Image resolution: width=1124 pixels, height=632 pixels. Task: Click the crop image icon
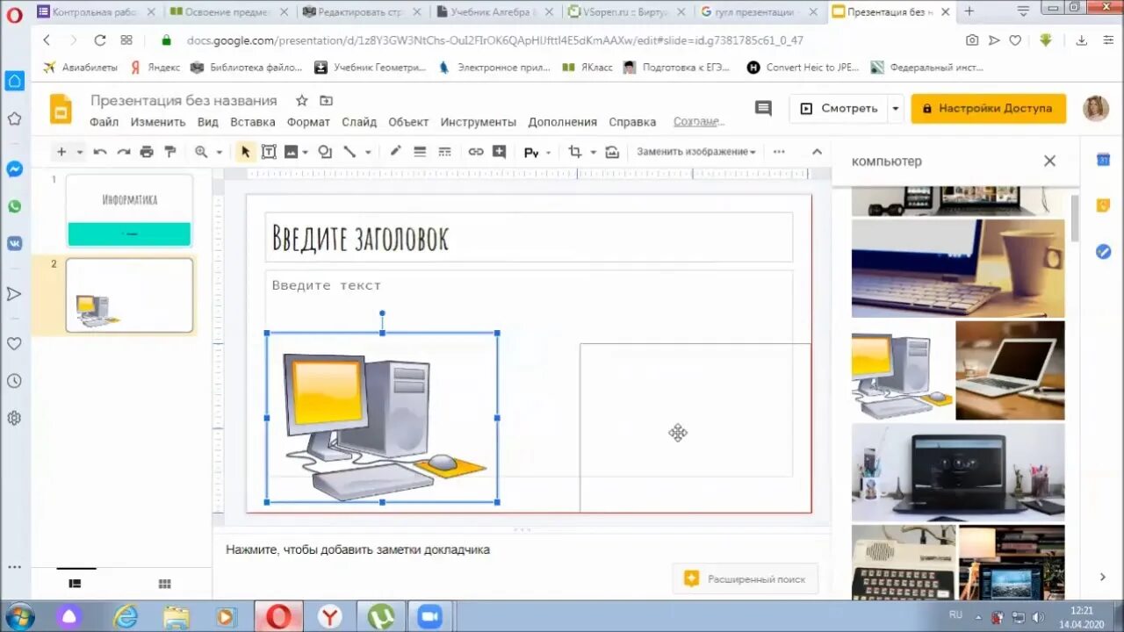click(x=575, y=152)
